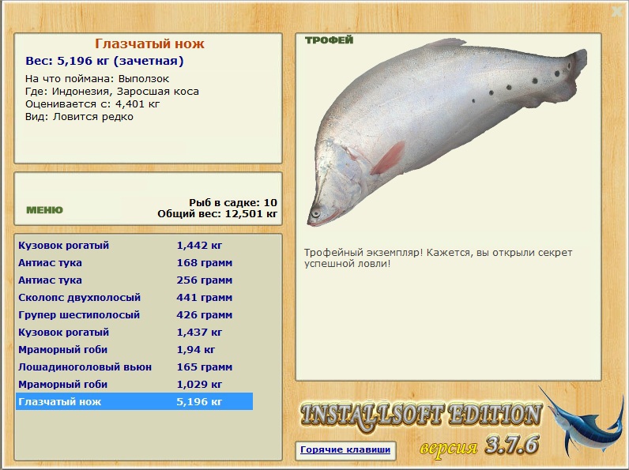Select Кузовок рогатый 1,437 кг row
The height and width of the screenshot is (470, 629).
tap(134, 332)
